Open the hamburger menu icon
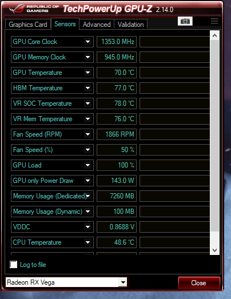The height and width of the screenshot is (299, 231). point(214,21)
